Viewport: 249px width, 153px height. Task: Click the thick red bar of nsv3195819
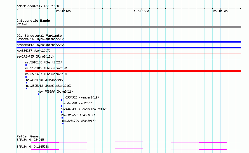(133, 71)
